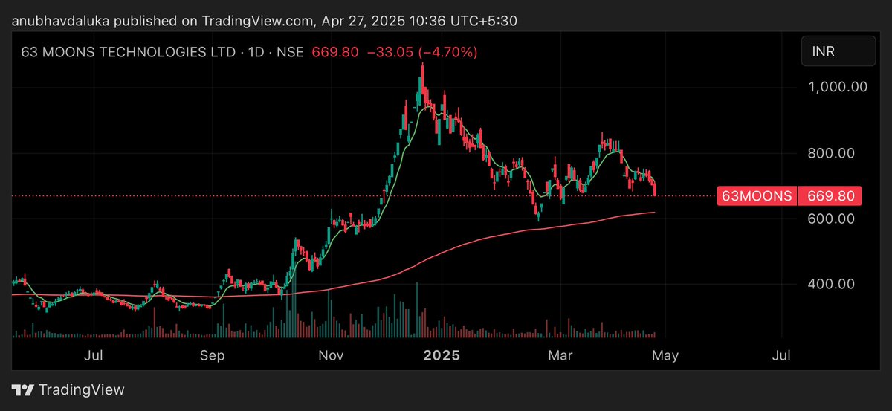Click the 1,000.00 price axis label
The height and width of the screenshot is (411, 892).
[838, 87]
